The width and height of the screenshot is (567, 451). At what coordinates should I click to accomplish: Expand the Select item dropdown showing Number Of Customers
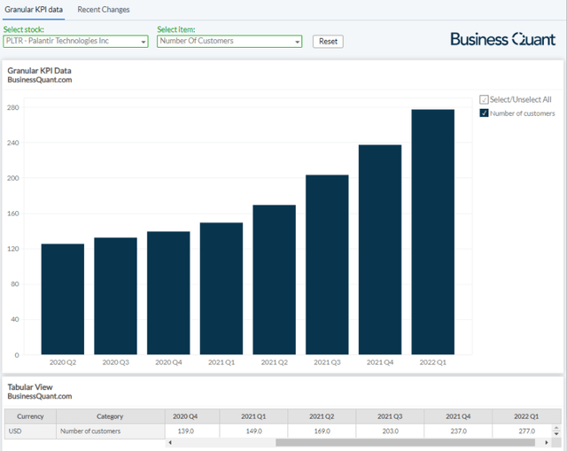tap(229, 41)
